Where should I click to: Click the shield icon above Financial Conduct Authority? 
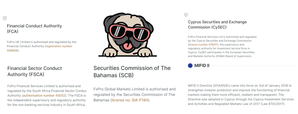click(5, 18)
